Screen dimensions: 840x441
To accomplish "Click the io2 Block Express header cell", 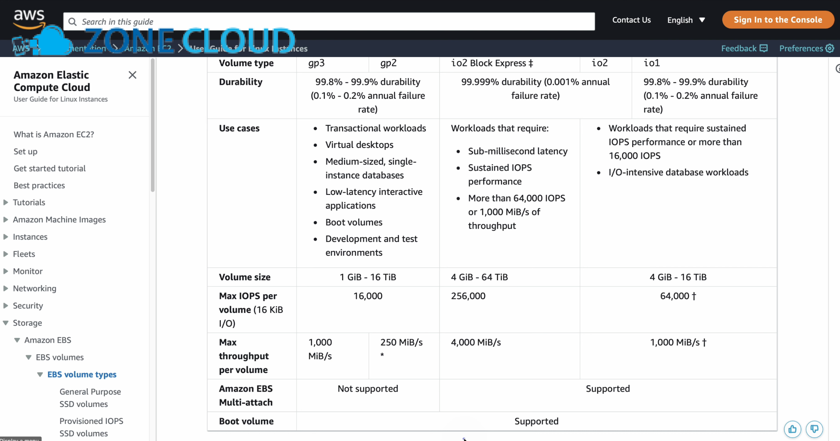I will (x=510, y=63).
